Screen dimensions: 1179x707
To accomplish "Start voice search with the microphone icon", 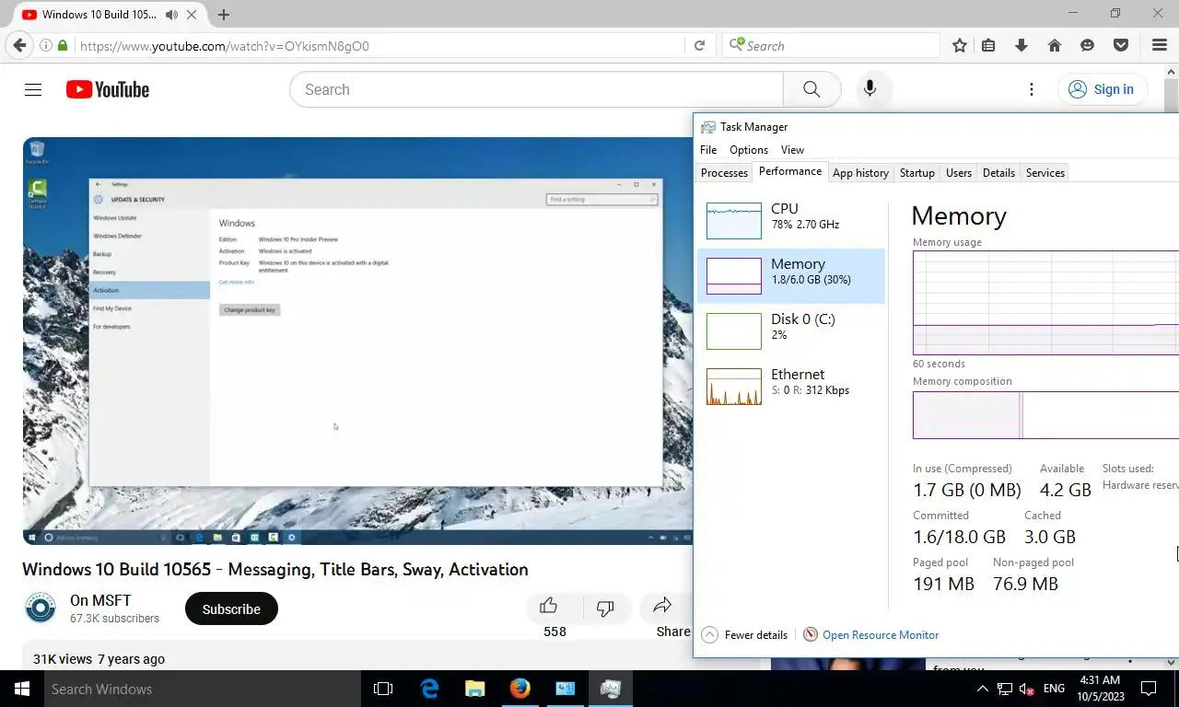I will point(870,89).
